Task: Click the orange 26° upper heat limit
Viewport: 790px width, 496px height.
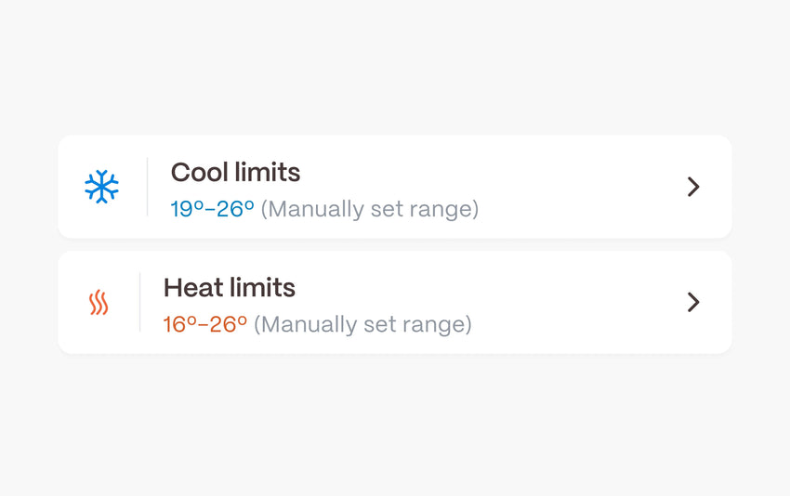Action: pos(230,324)
